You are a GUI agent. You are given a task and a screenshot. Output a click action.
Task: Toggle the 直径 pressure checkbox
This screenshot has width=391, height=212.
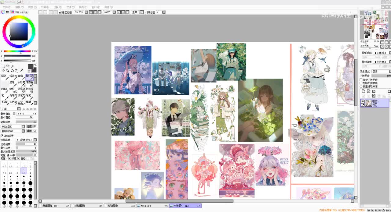pos(19,158)
